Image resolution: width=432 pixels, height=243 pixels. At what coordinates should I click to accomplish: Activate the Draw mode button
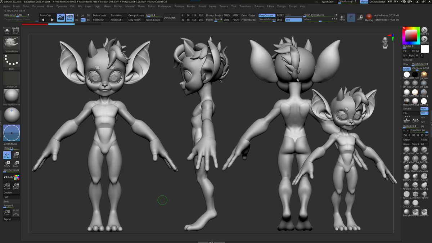(x=7, y=155)
